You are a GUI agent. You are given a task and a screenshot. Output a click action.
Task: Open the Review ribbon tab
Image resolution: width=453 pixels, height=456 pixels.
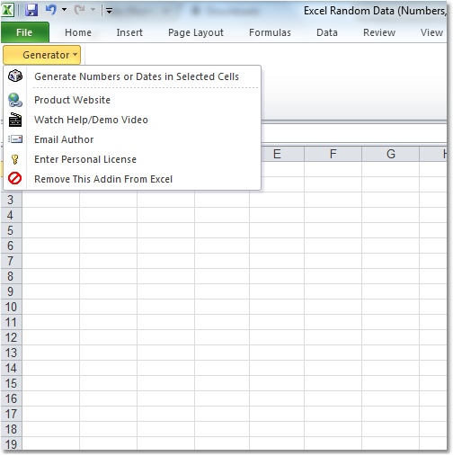379,32
